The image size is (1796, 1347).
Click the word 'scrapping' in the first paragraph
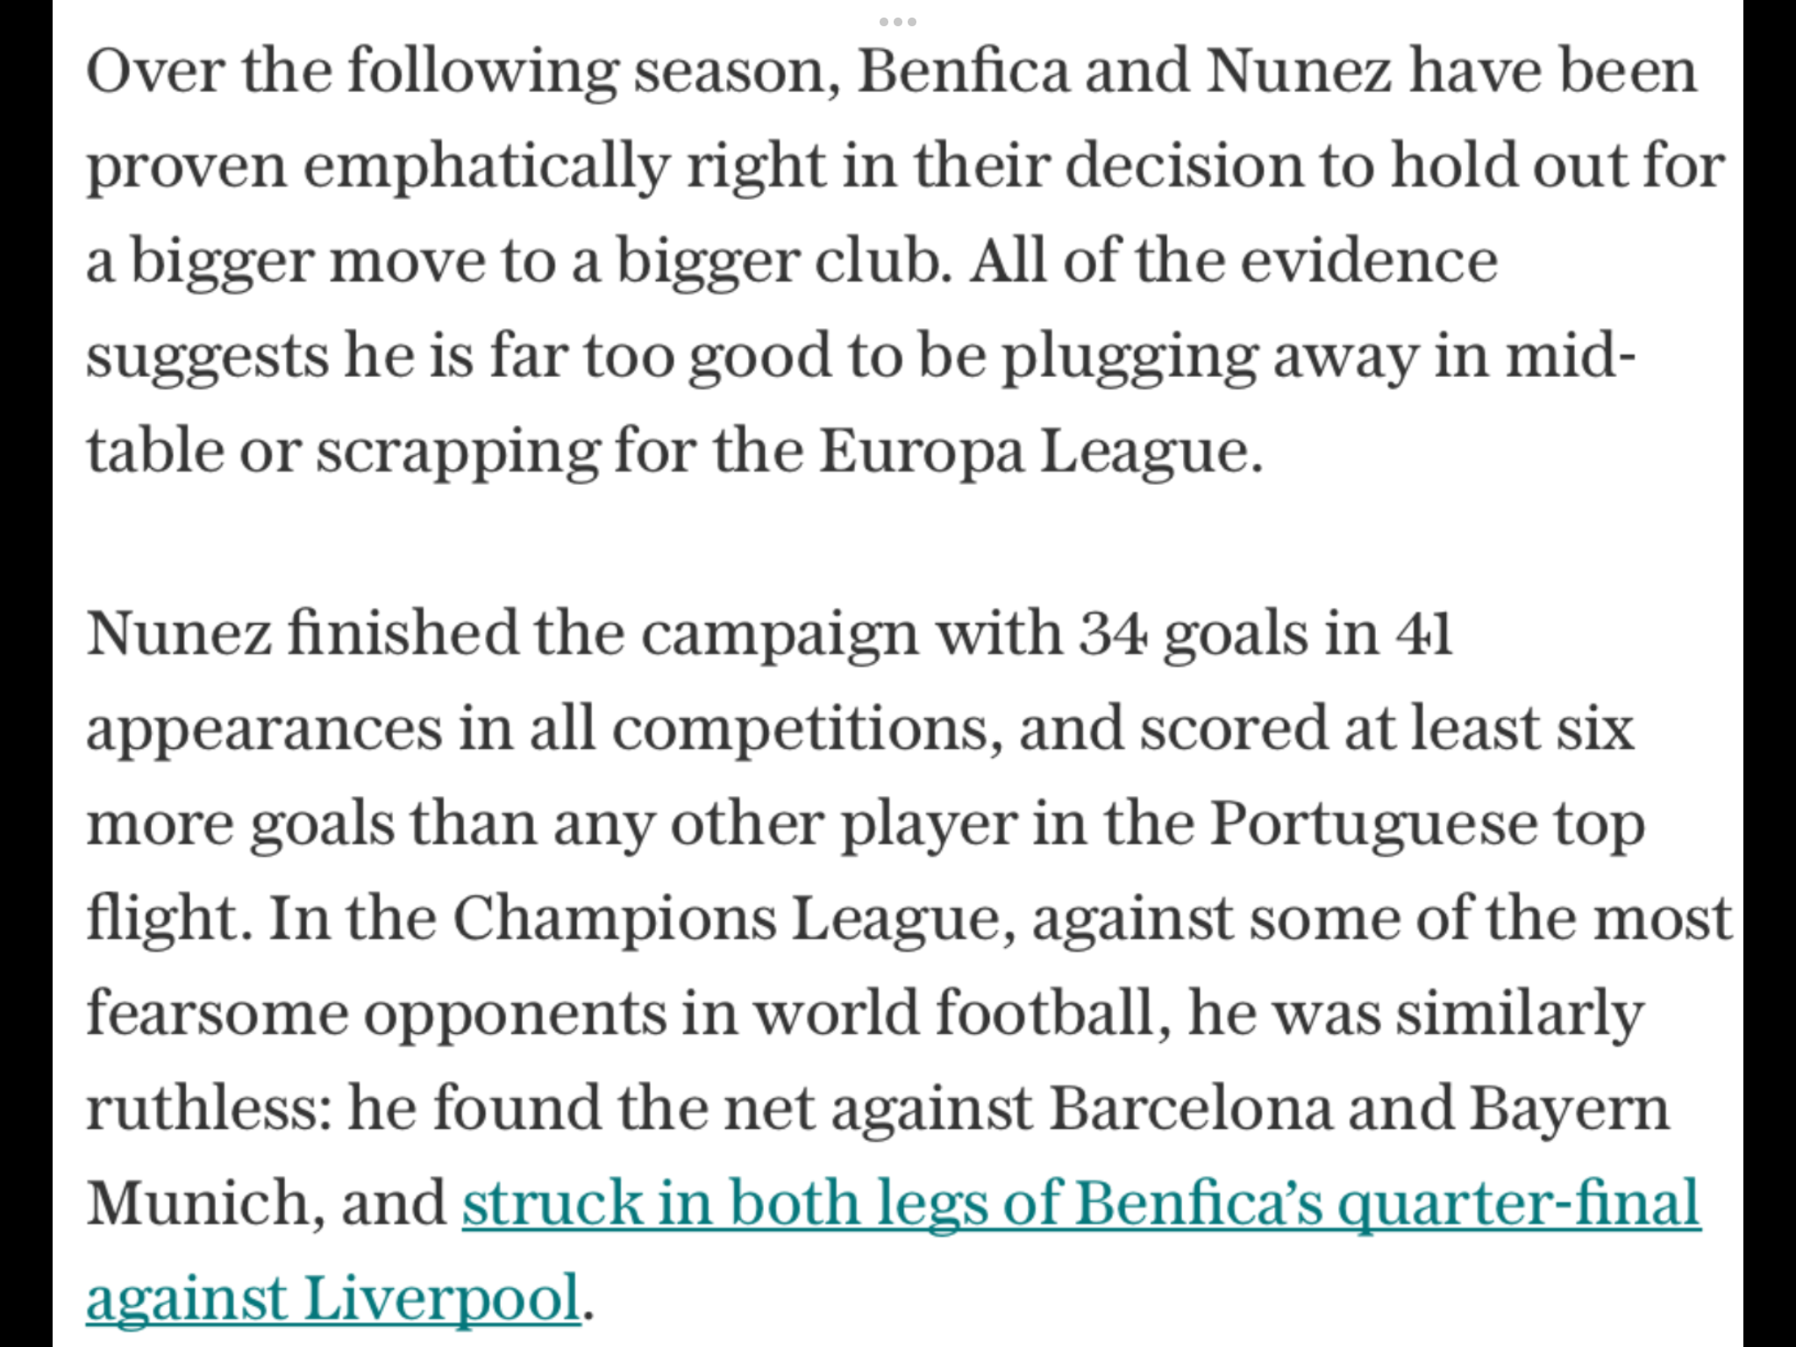pyautogui.click(x=458, y=453)
